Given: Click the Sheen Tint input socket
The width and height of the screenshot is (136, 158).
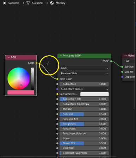Looking at the screenshot, I should (x=57, y=143).
